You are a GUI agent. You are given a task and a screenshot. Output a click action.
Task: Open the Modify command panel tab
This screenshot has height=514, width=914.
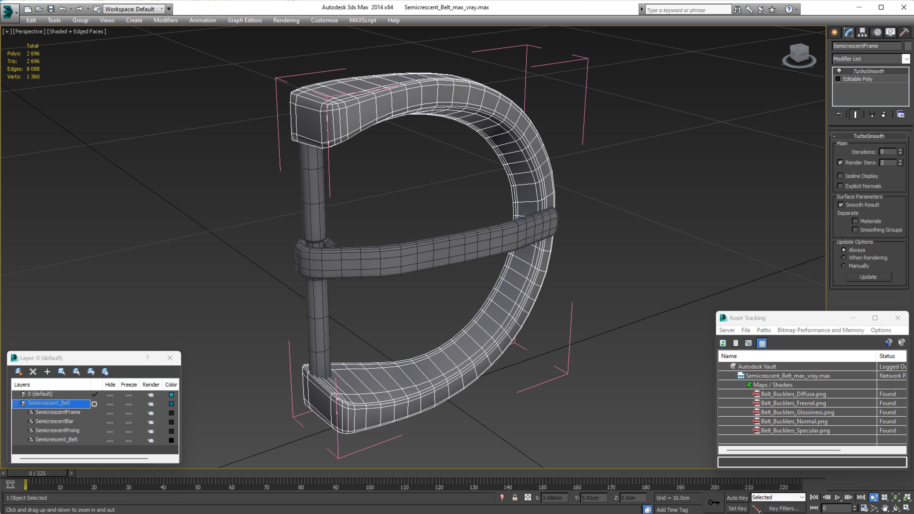click(848, 32)
